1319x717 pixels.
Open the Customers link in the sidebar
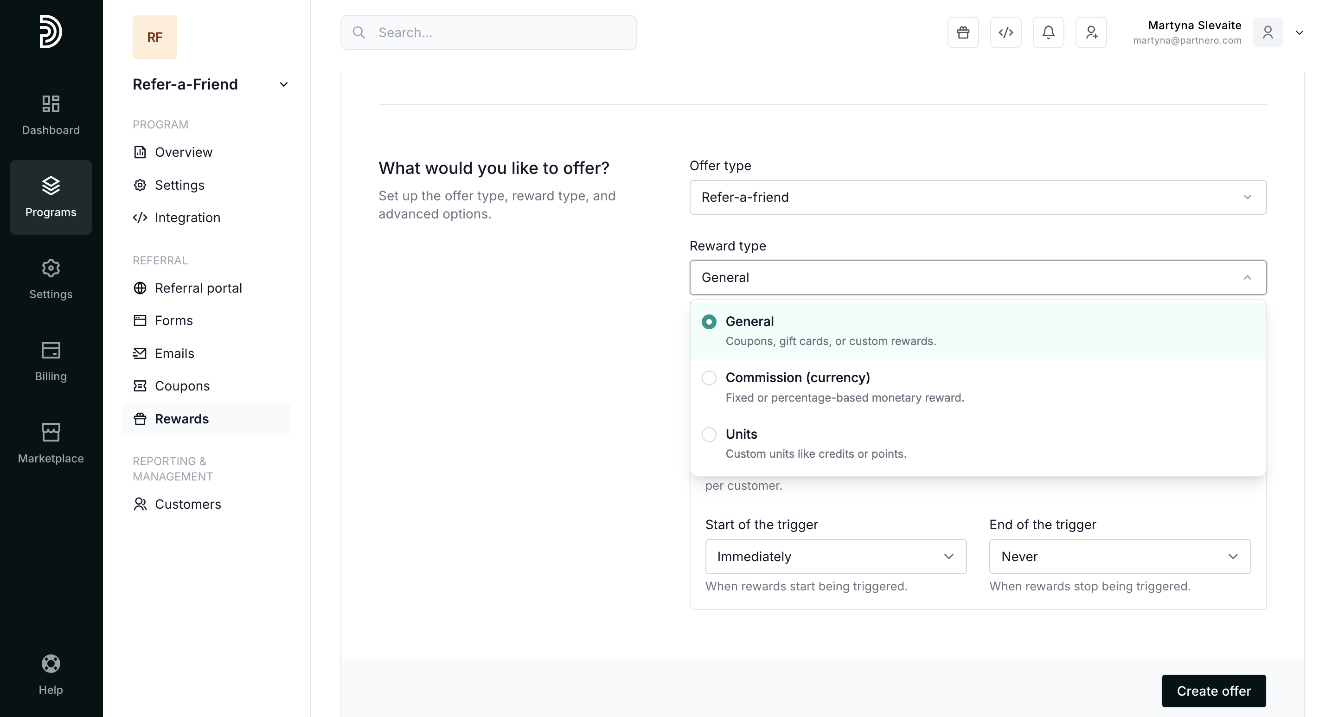pyautogui.click(x=187, y=504)
